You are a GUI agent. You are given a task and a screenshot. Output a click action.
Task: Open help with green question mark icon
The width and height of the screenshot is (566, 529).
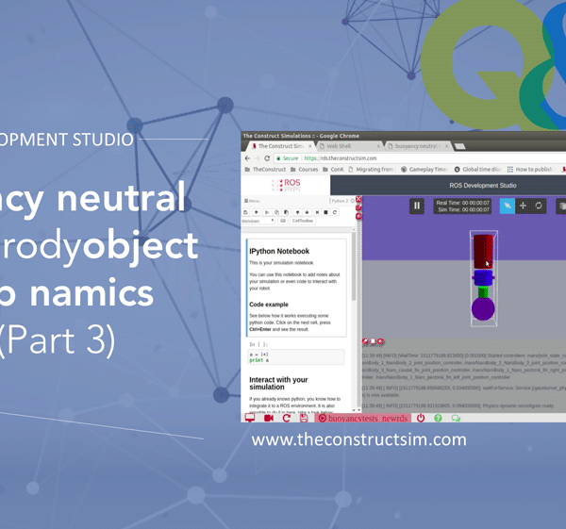pos(438,418)
